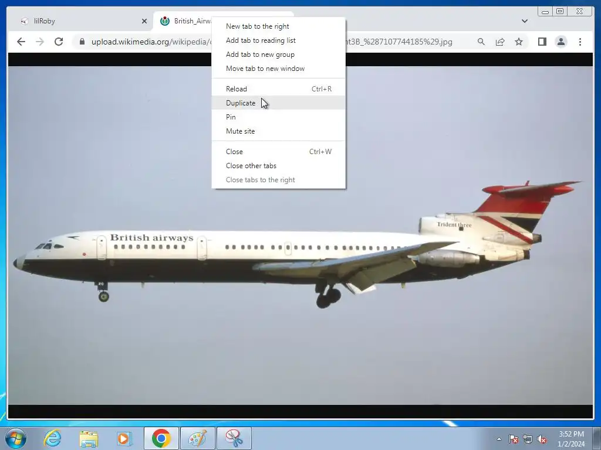Click Close in the context menu
601x450 pixels.
279,152
